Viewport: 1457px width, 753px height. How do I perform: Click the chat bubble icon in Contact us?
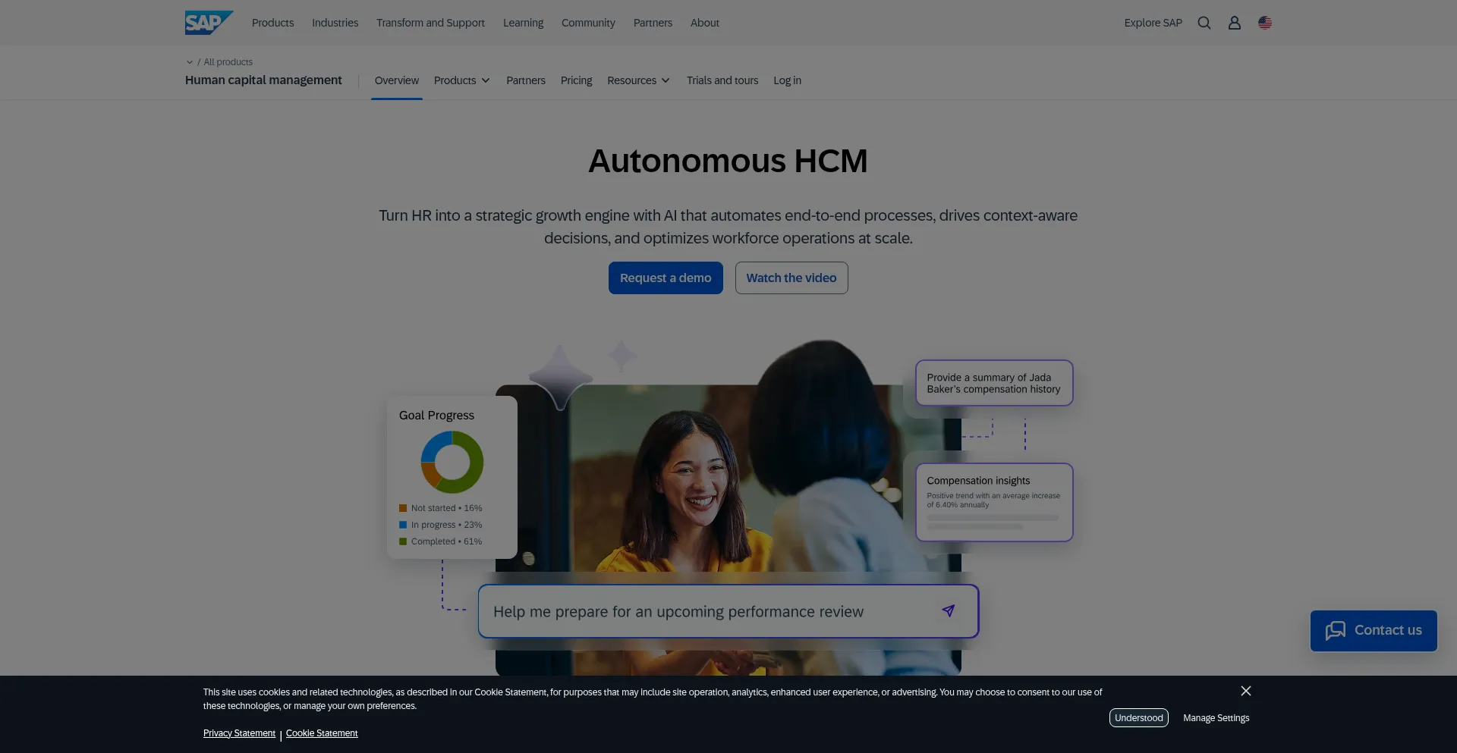pyautogui.click(x=1336, y=630)
